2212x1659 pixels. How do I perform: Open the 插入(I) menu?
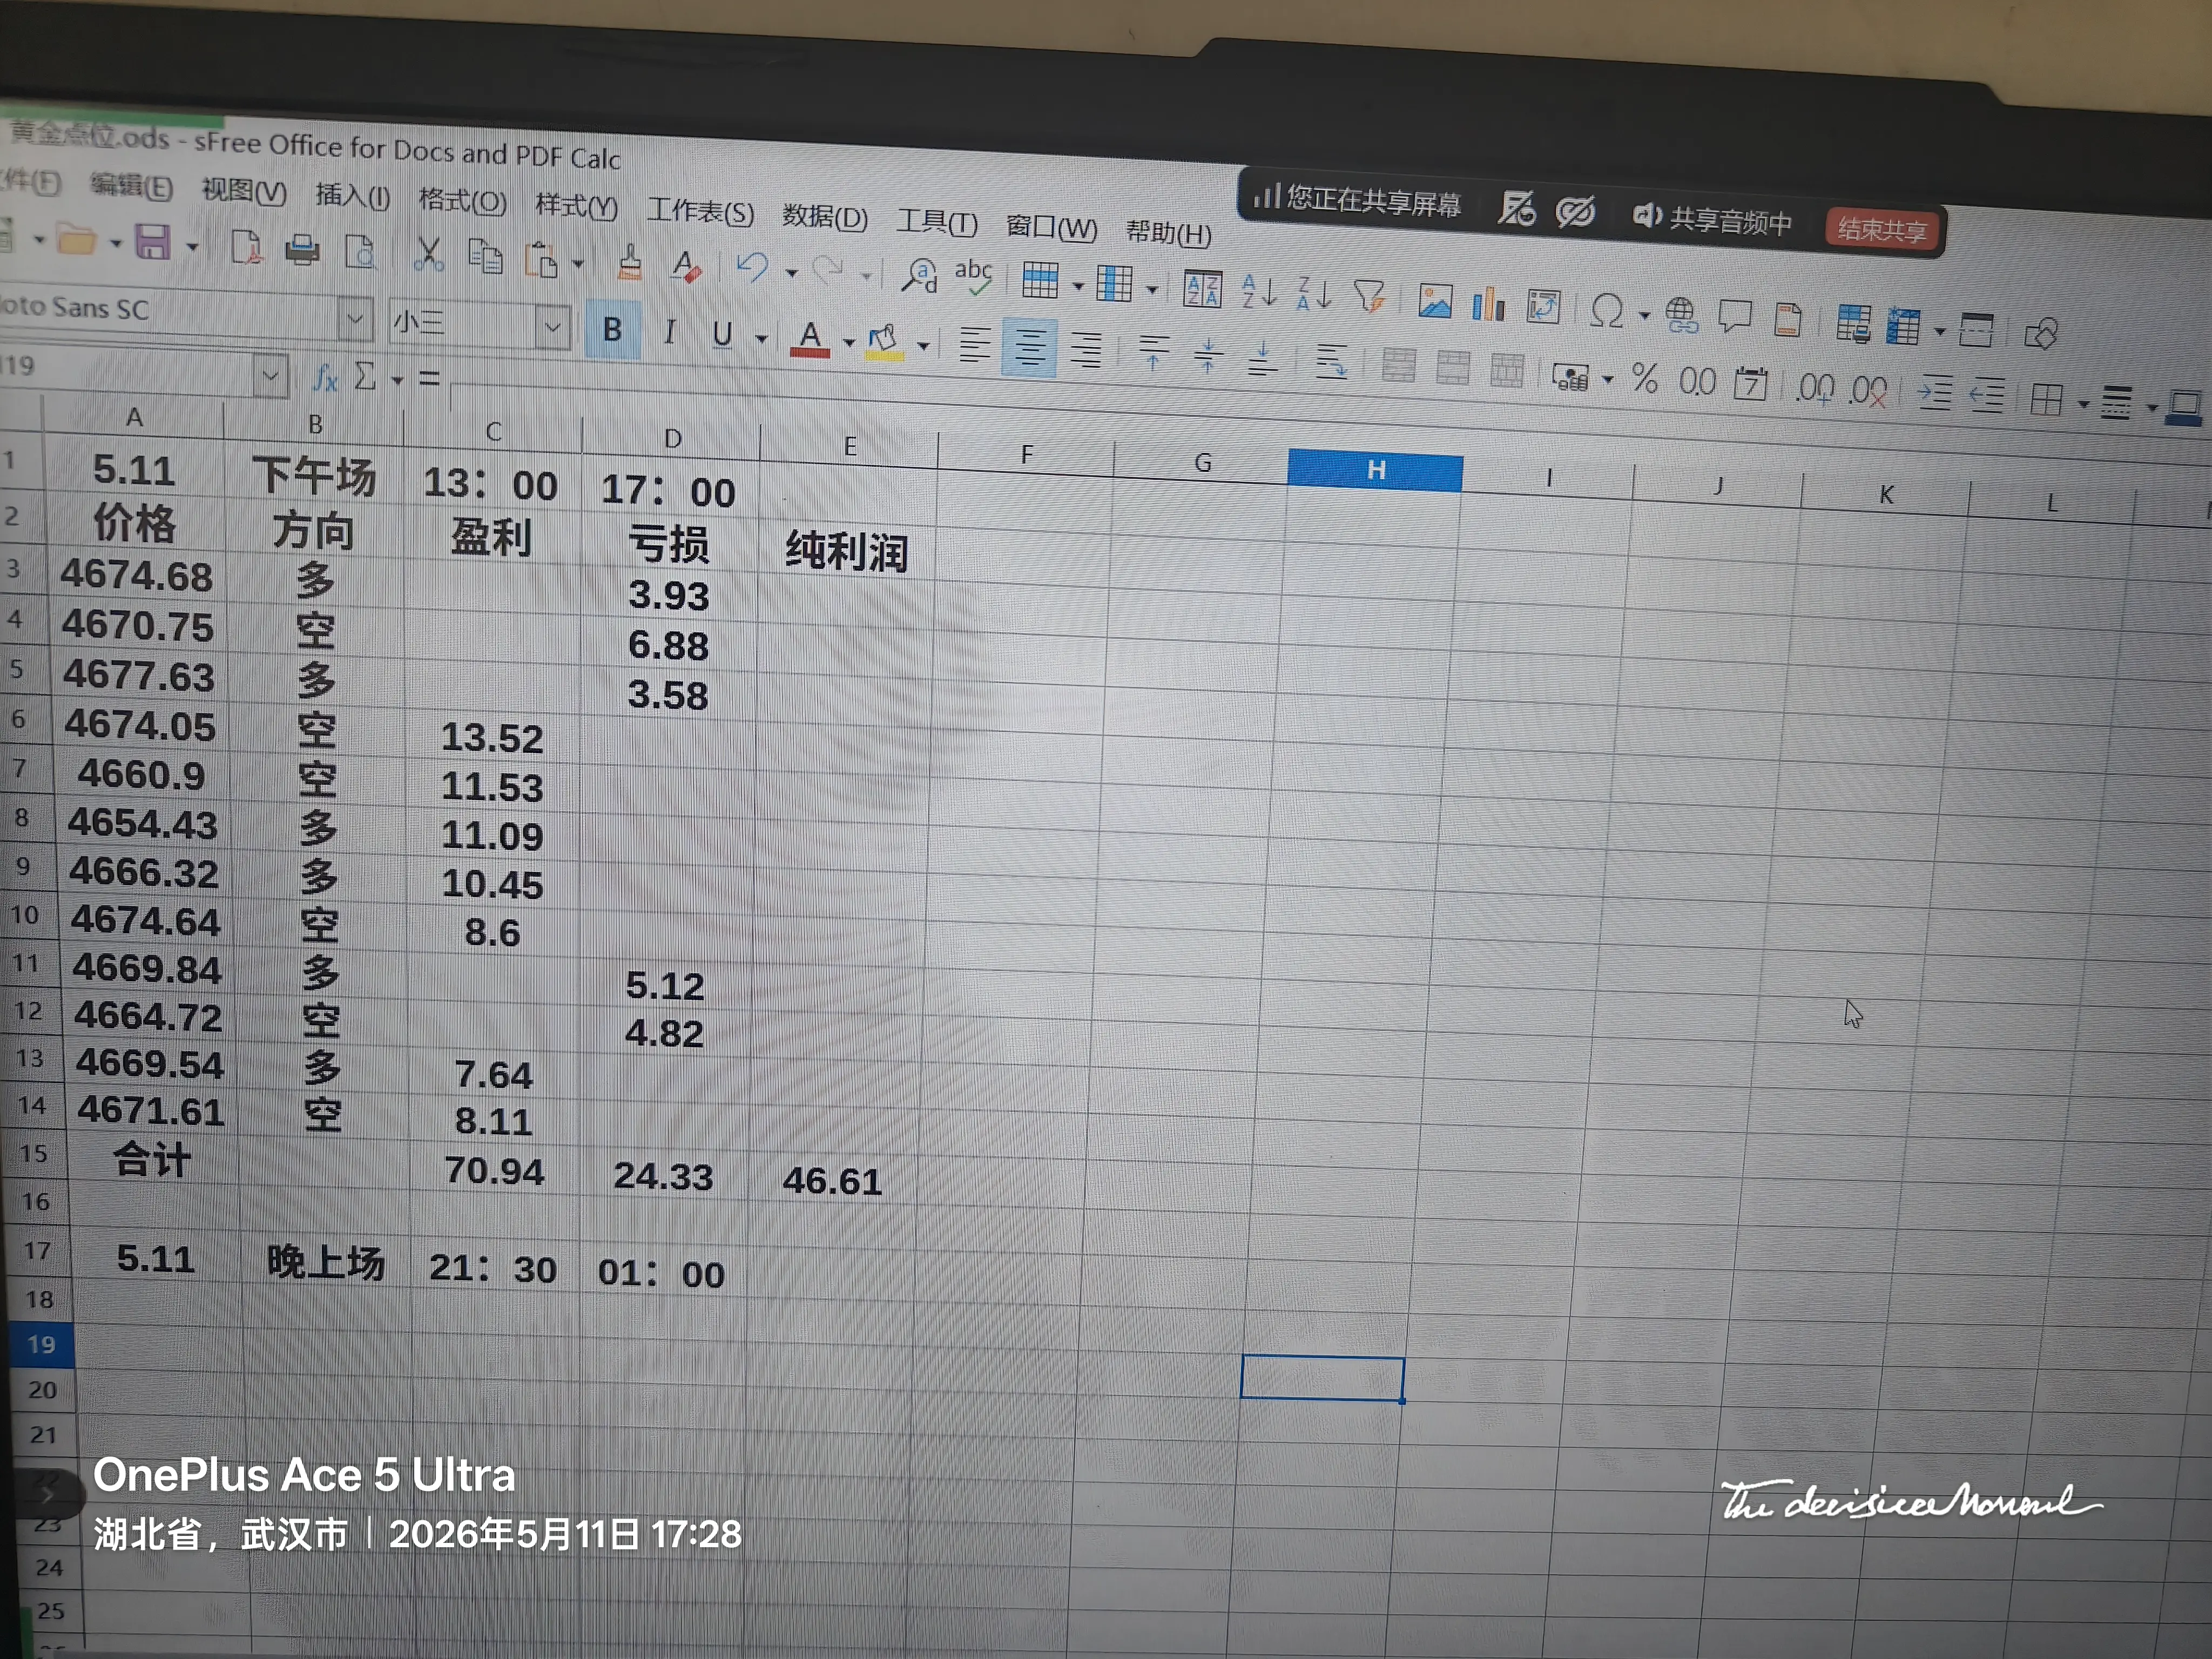(x=353, y=195)
